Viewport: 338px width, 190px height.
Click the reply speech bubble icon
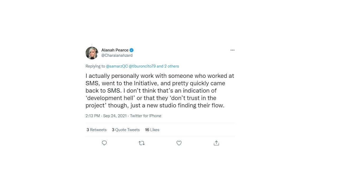click(104, 143)
